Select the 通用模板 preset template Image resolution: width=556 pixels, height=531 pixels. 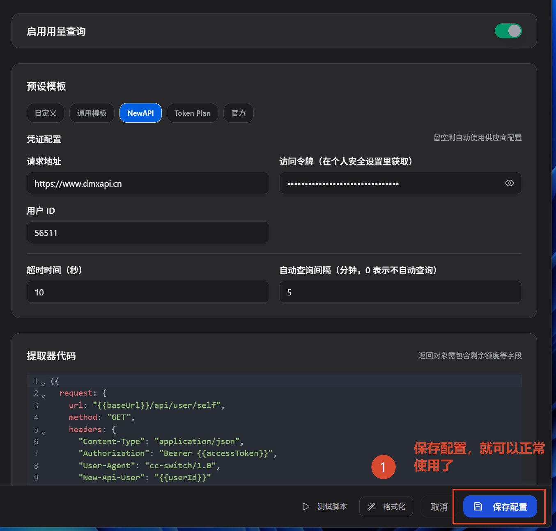tap(92, 113)
